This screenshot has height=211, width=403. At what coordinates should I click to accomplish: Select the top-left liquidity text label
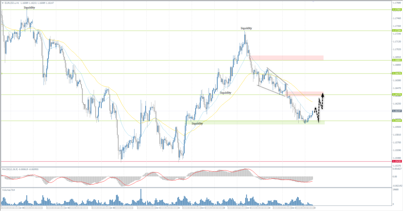[29, 7]
